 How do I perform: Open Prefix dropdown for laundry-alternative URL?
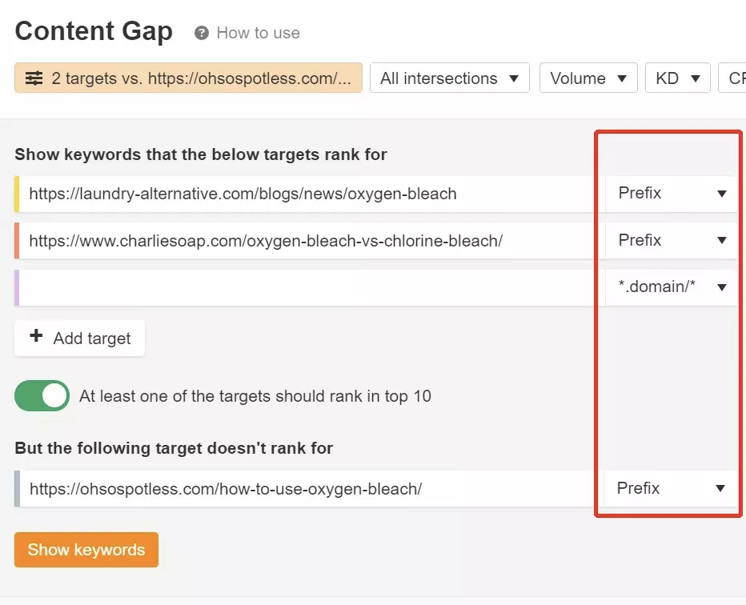tap(672, 194)
